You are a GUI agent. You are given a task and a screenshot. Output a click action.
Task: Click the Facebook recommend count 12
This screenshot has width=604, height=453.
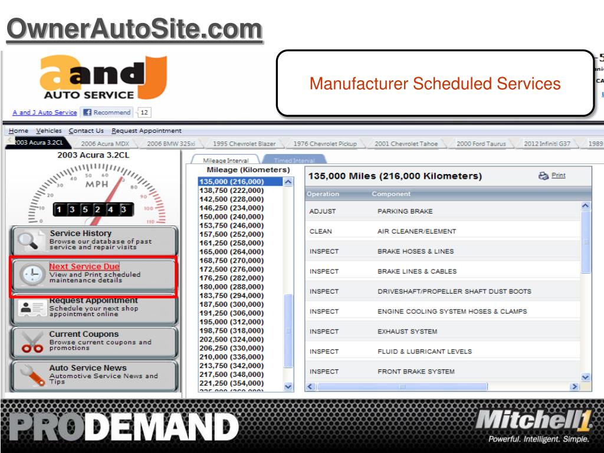(144, 113)
